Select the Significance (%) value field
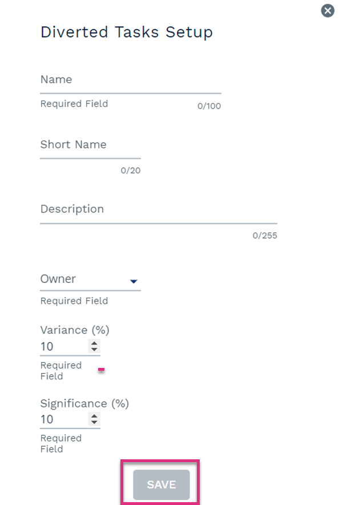The image size is (339, 505). click(x=64, y=419)
